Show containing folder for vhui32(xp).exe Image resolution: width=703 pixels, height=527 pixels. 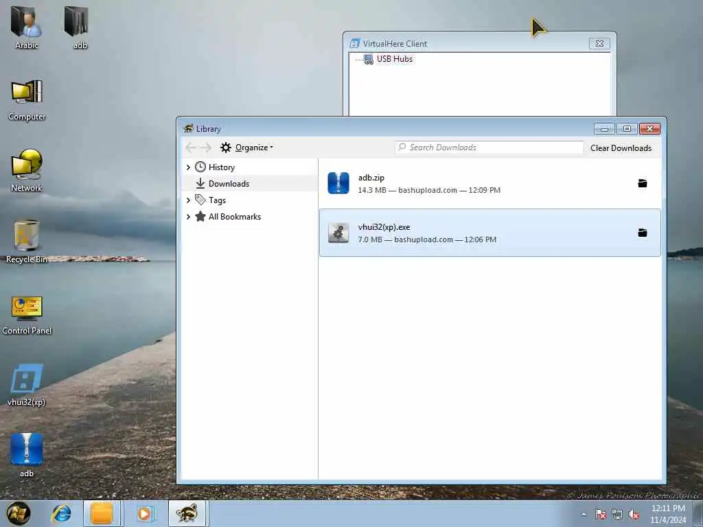(x=643, y=233)
